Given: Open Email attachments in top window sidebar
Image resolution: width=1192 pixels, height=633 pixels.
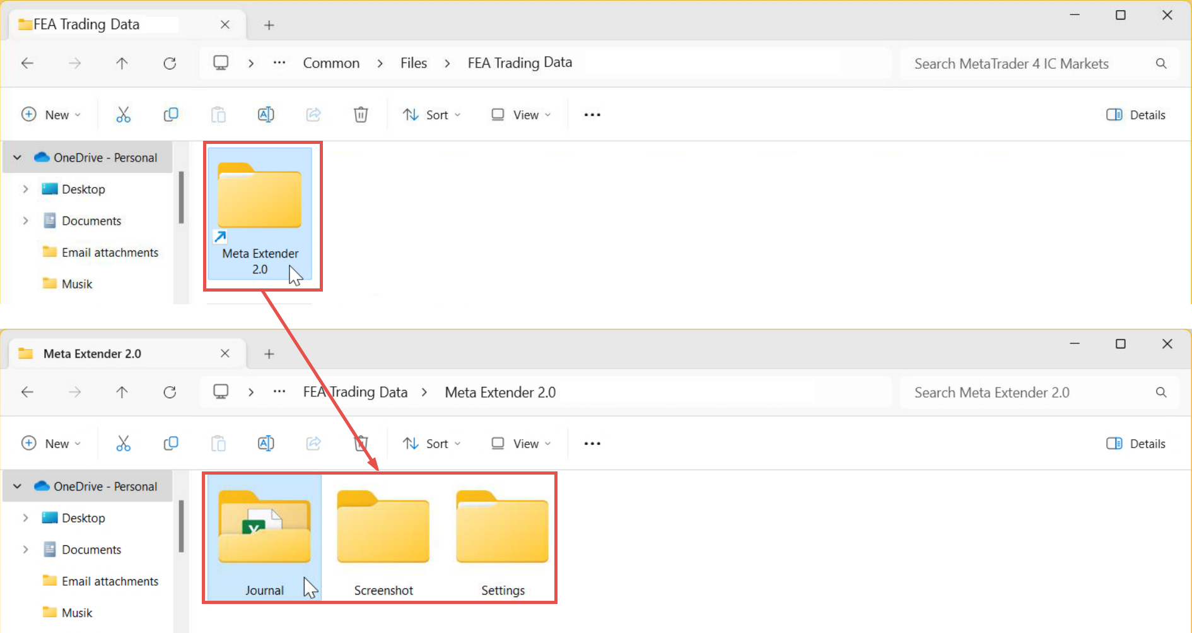Looking at the screenshot, I should 100,252.
